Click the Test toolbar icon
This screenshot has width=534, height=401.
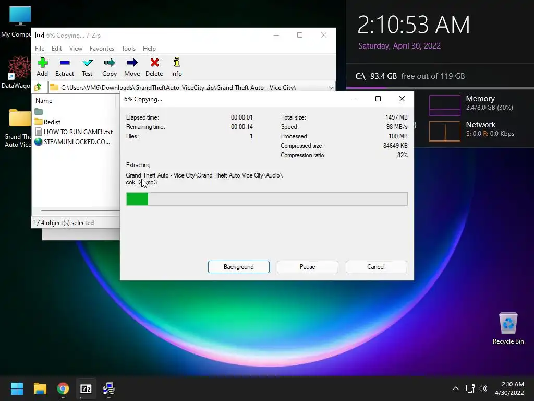[87, 67]
